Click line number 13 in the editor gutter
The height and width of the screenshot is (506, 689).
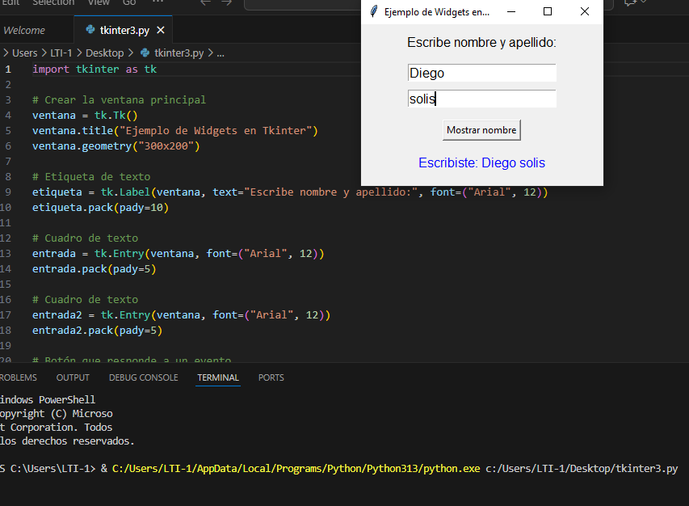point(7,254)
